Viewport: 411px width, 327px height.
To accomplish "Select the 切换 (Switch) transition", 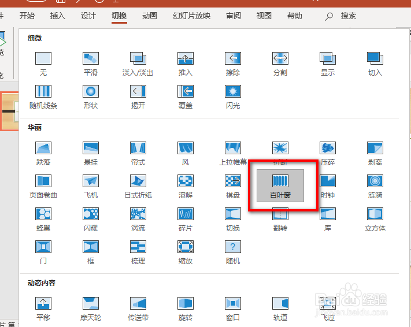I will click(x=233, y=220).
